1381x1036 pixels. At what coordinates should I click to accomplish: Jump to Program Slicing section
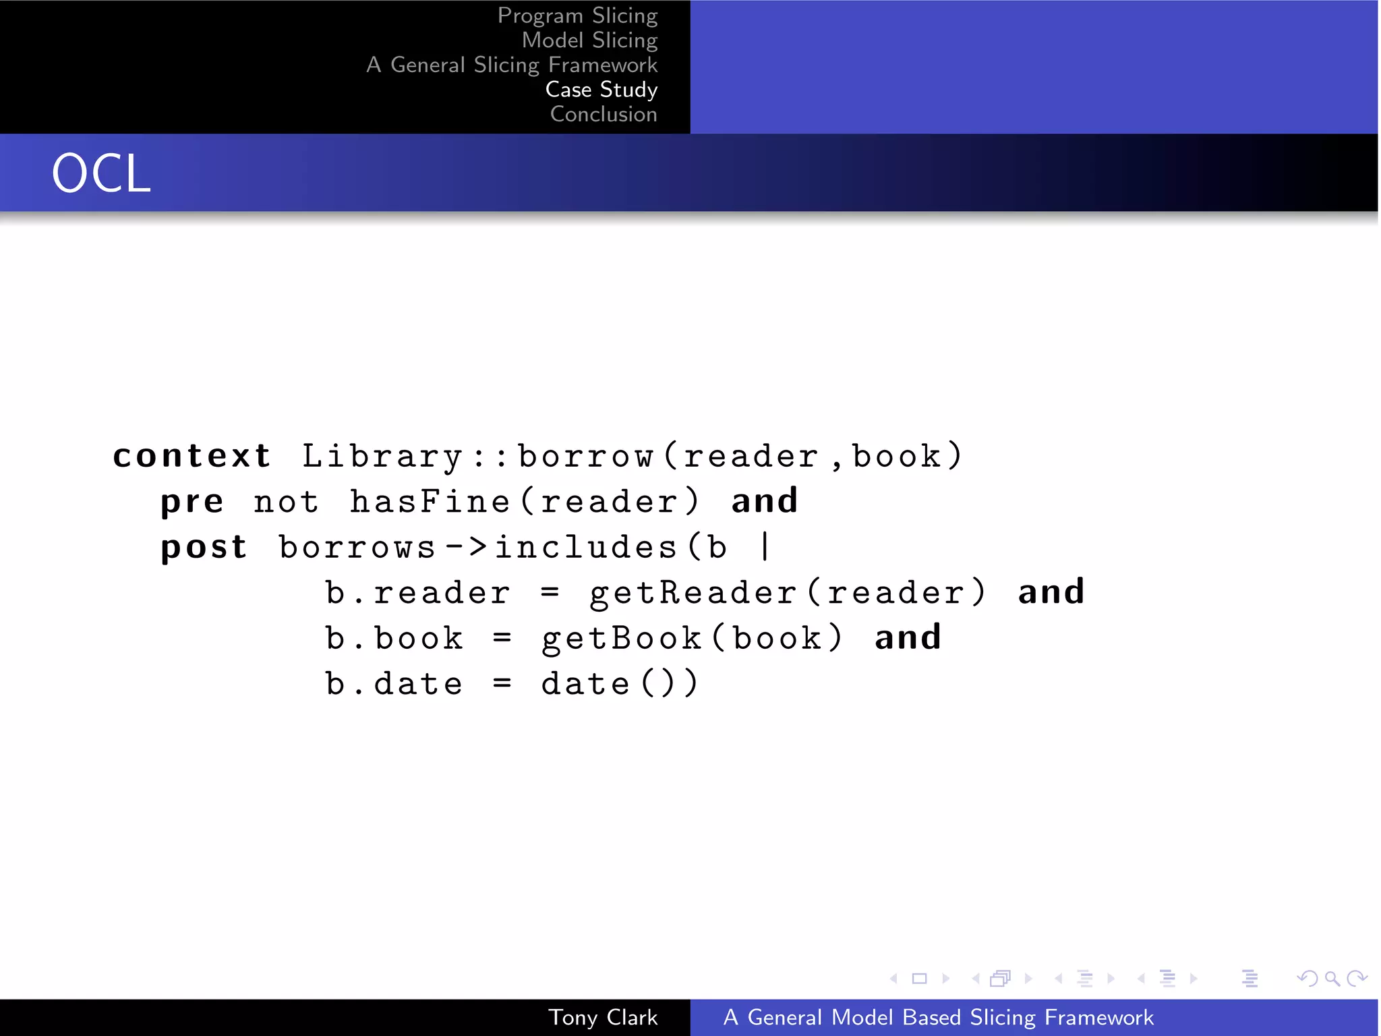(577, 16)
